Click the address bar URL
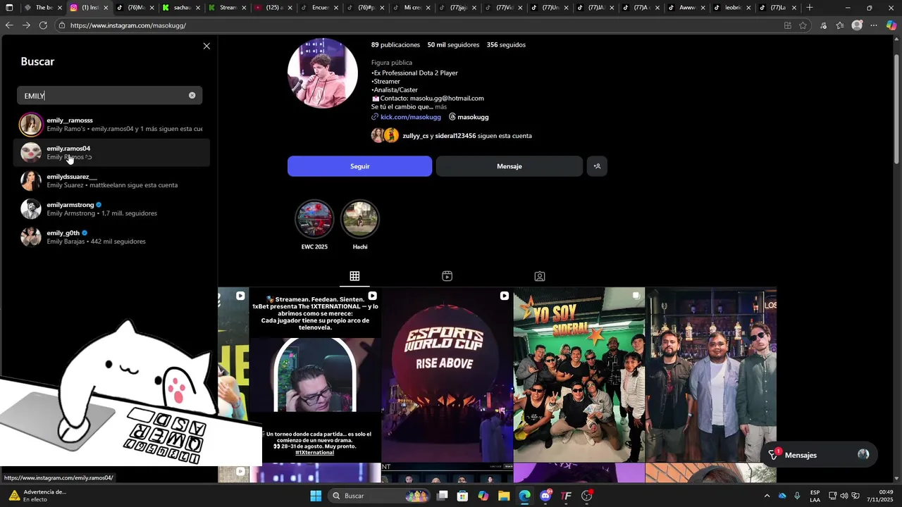This screenshot has width=902, height=507. pos(128,25)
